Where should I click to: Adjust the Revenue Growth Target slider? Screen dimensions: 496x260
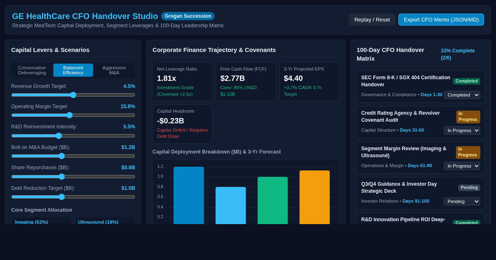(73, 95)
